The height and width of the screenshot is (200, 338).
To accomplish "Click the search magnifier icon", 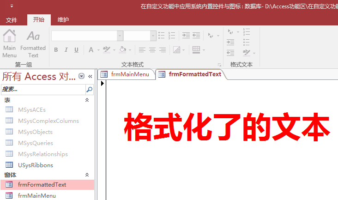I will 89,89.
